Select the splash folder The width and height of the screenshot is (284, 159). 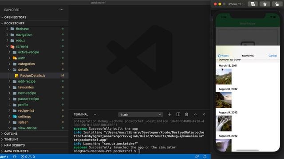point(23,122)
